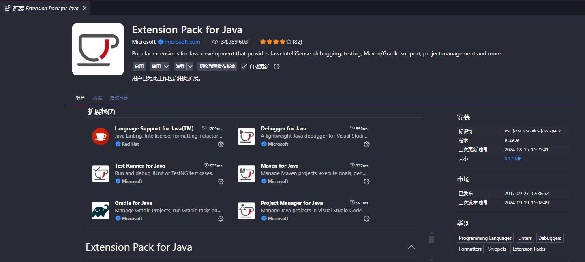The height and width of the screenshot is (262, 585).
Task: Click the download count cloud icon
Action: tap(216, 42)
